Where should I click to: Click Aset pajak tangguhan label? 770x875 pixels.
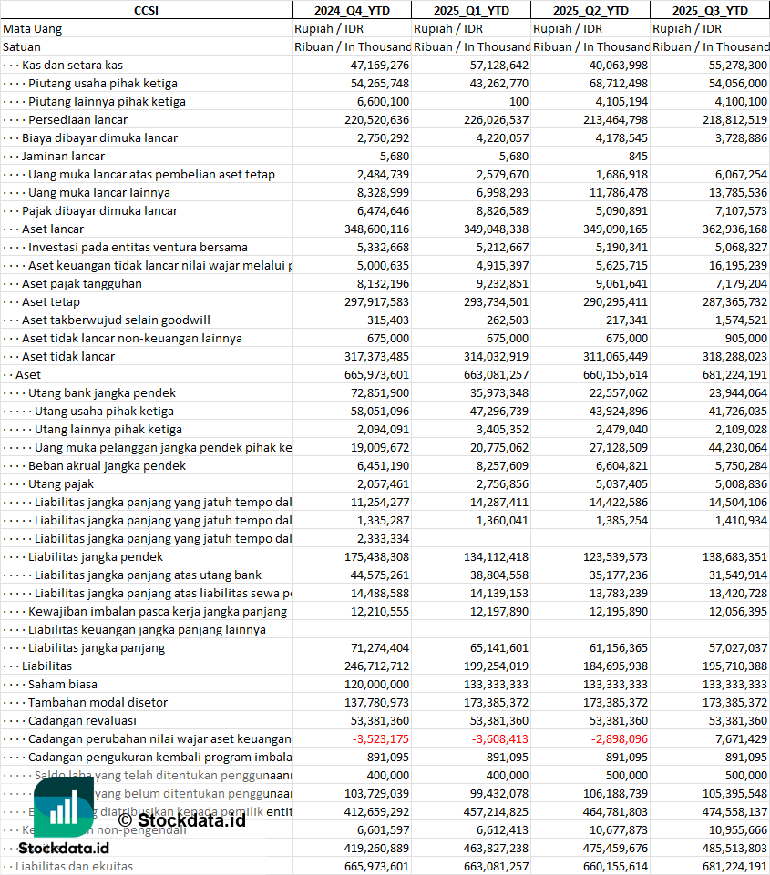click(81, 283)
